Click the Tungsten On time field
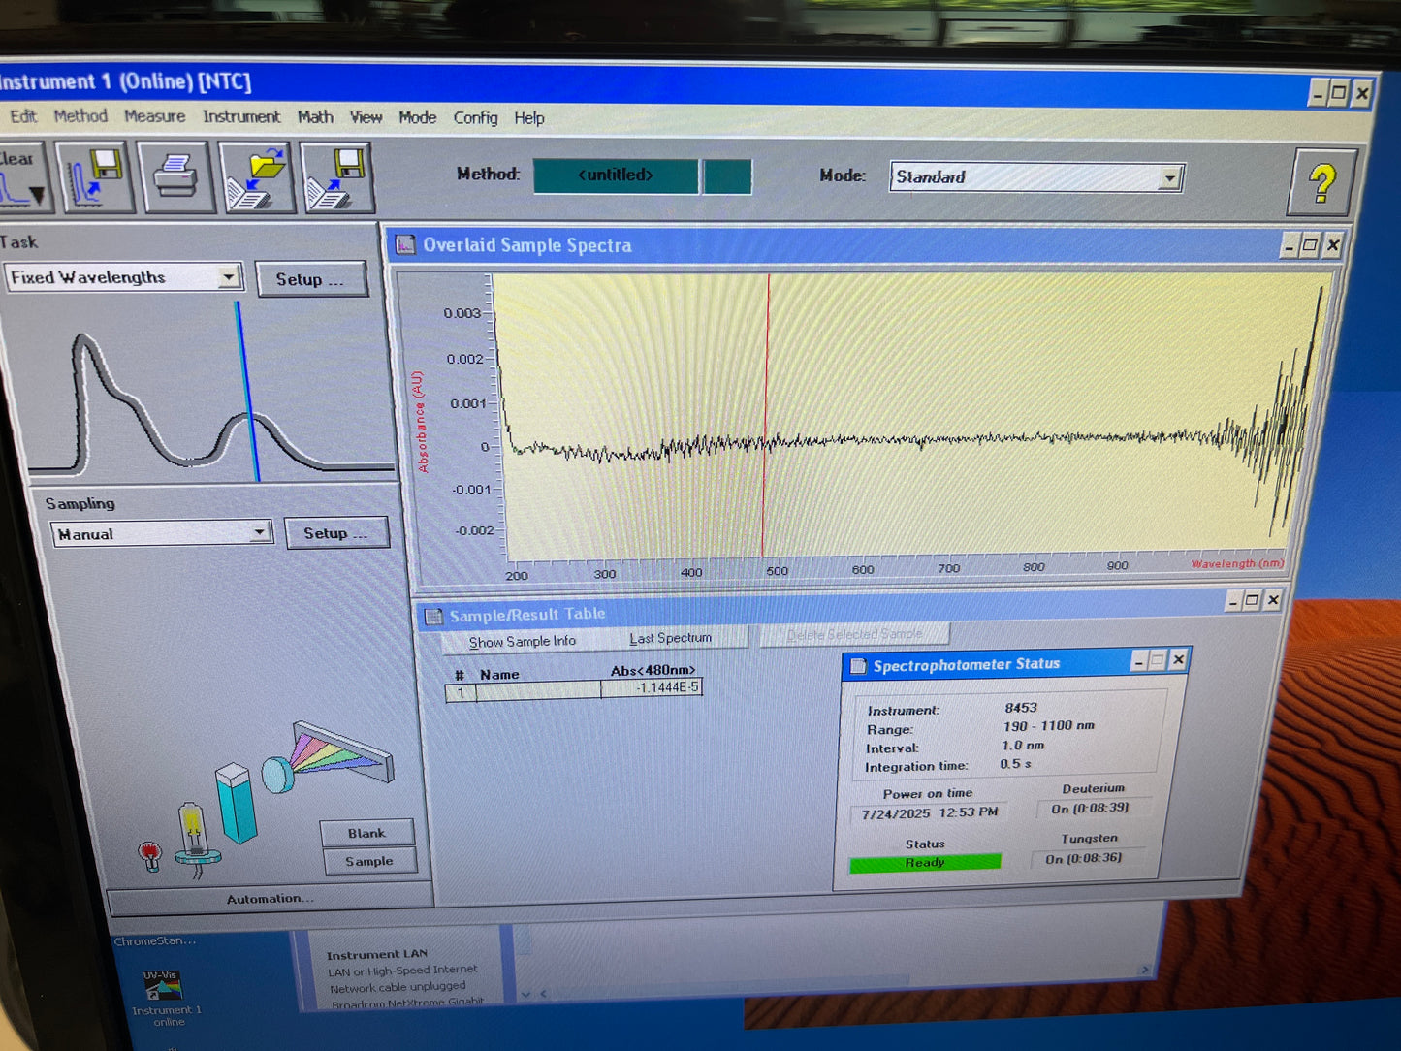The height and width of the screenshot is (1051, 1401). [1086, 858]
